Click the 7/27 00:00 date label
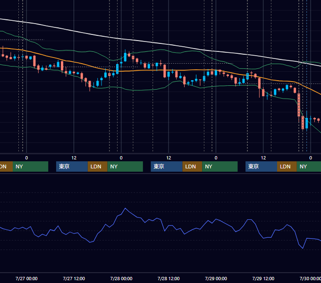 click(x=26, y=278)
